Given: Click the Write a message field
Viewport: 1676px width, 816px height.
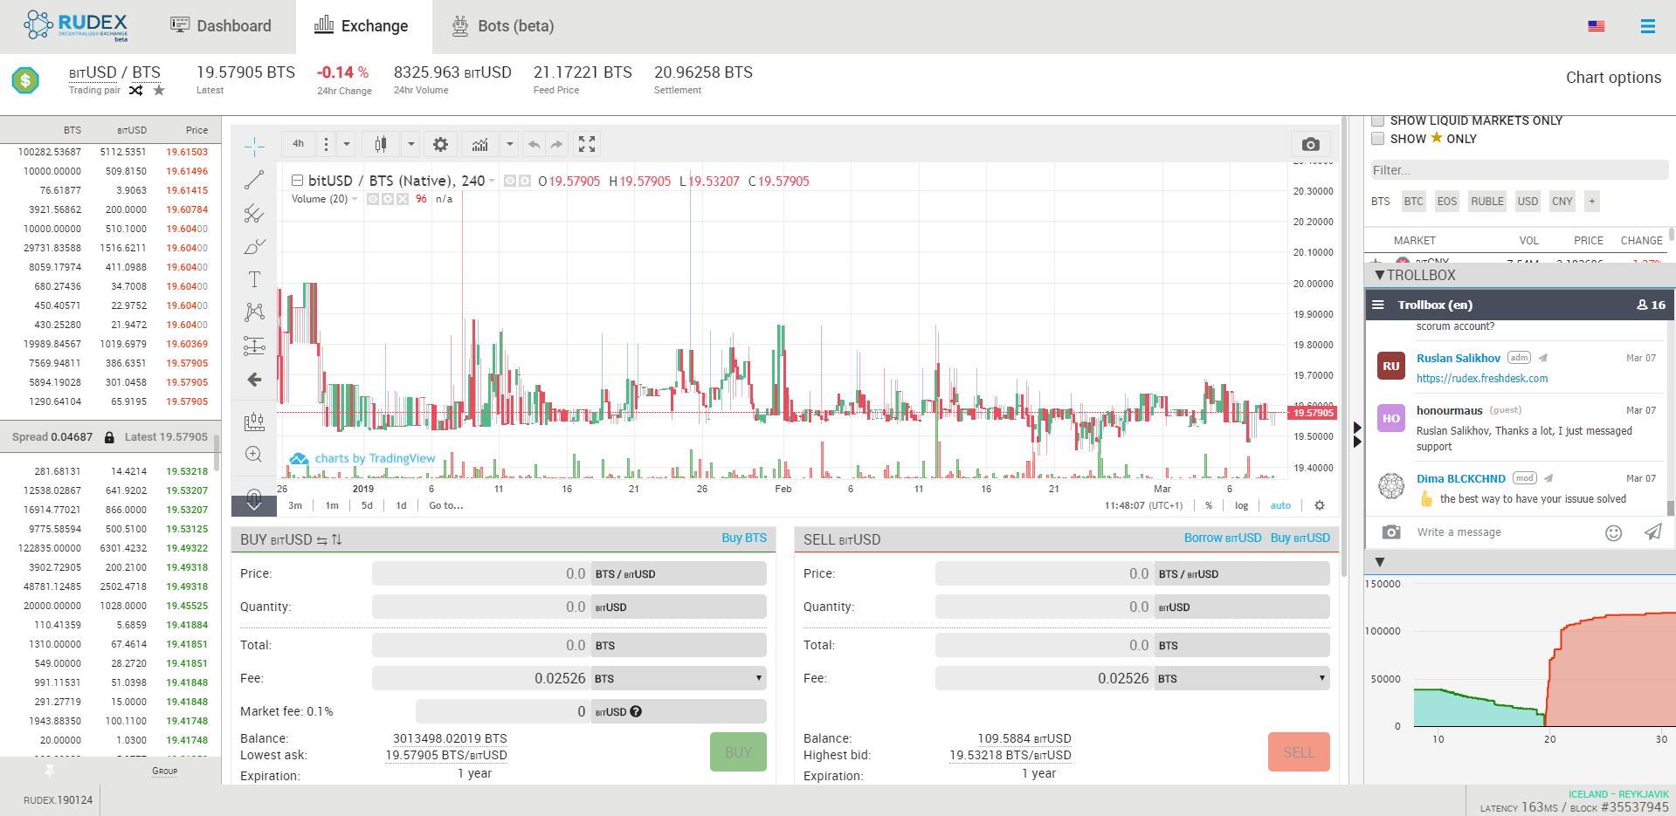Looking at the screenshot, I should [1504, 532].
